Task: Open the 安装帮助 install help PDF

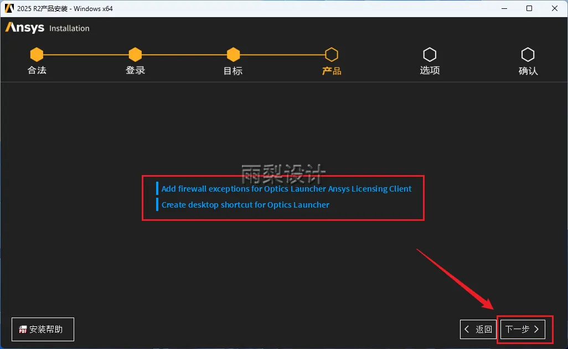Action: point(43,329)
